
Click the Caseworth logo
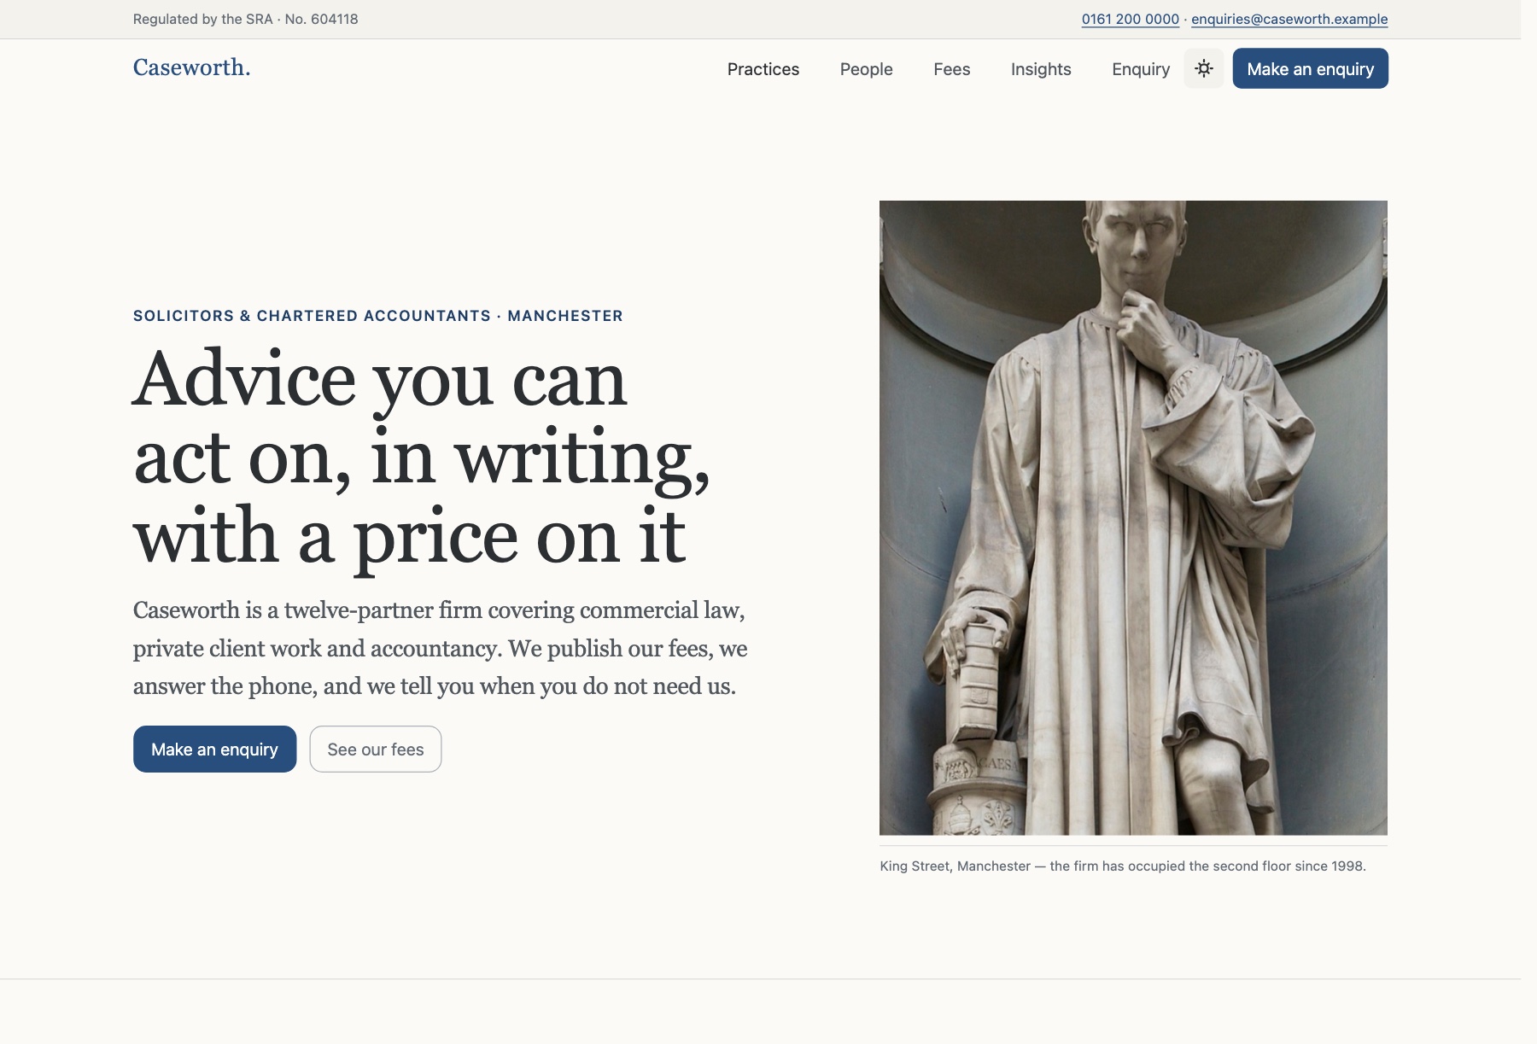(192, 67)
